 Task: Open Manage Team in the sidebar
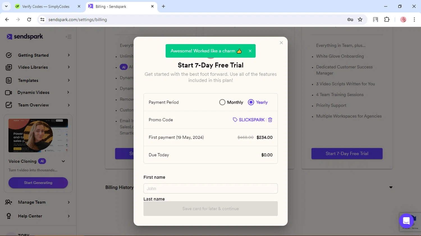pyautogui.click(x=32, y=202)
